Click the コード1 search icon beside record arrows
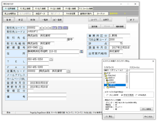This screenshot has height=121, width=157. 55,28
